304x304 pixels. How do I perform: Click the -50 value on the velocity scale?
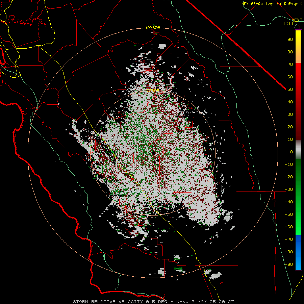[x=289, y=214]
